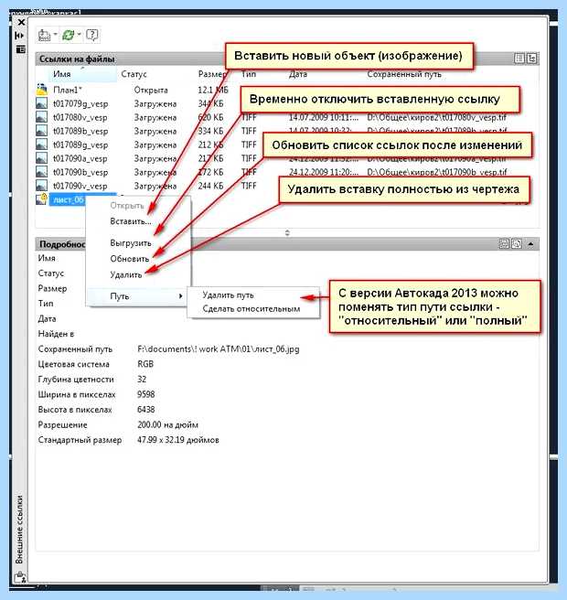This screenshot has width=567, height=600.
Task: Click the grayed Открыть menu entry
Action: coord(126,206)
